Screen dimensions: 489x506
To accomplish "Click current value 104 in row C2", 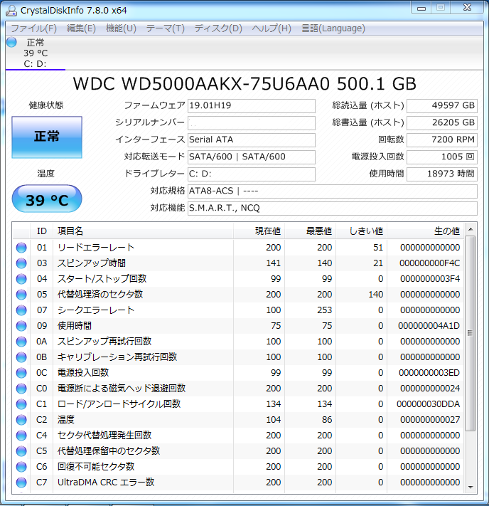I will [x=274, y=419].
